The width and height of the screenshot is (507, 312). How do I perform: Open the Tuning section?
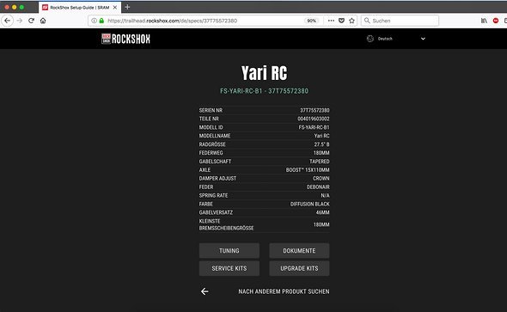(x=229, y=251)
